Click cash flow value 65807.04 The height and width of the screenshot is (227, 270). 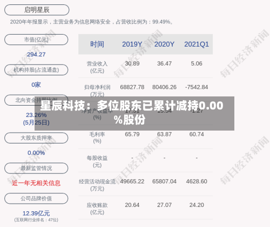pos(164,181)
